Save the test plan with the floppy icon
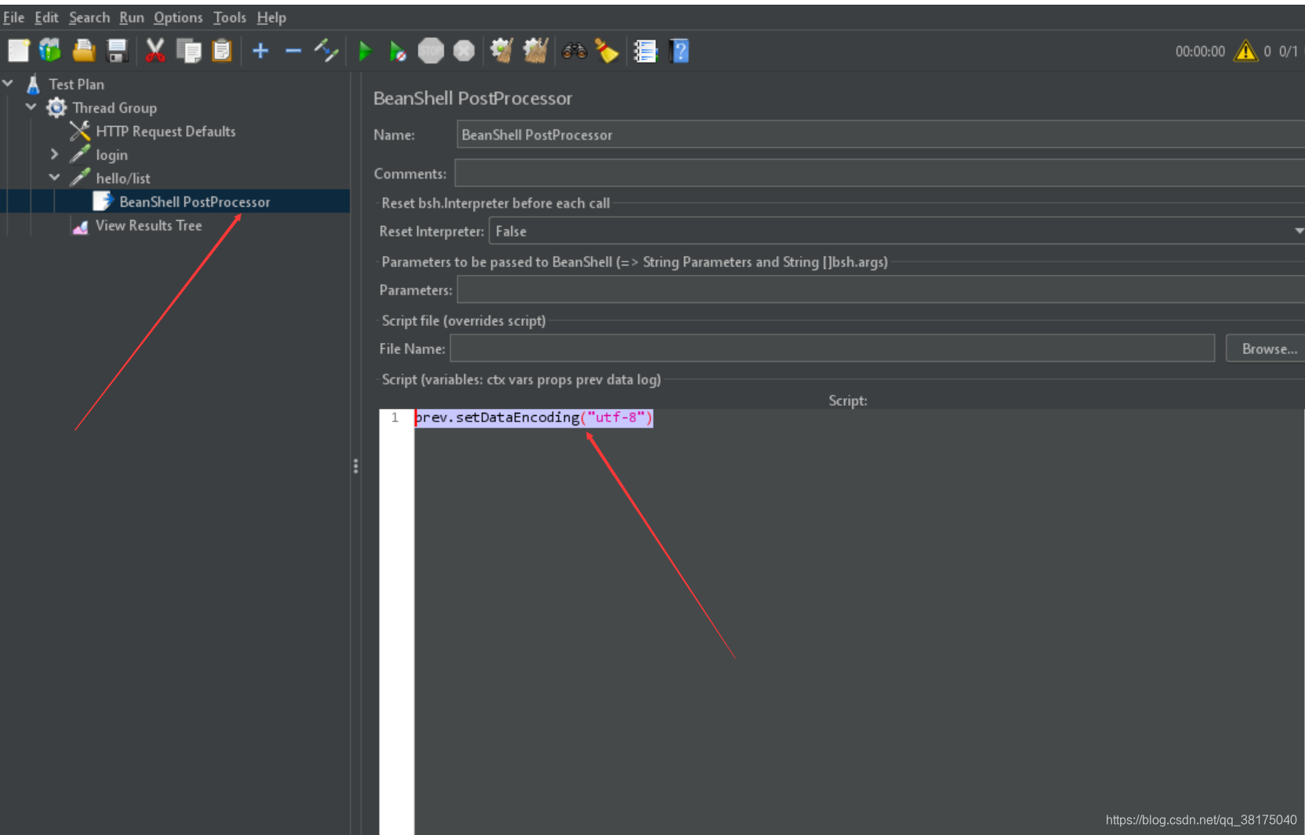1305x835 pixels. point(117,51)
